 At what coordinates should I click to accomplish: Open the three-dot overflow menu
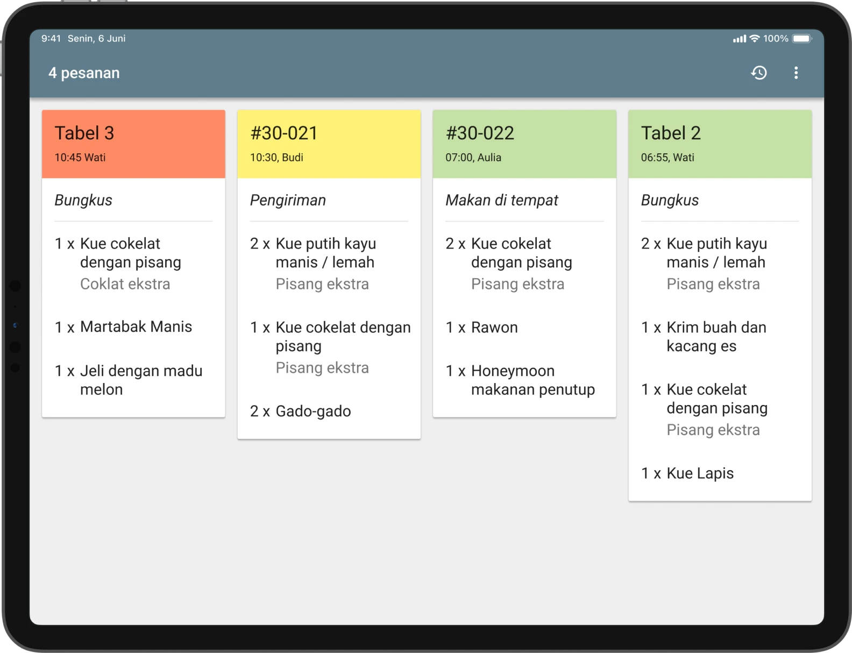(796, 73)
